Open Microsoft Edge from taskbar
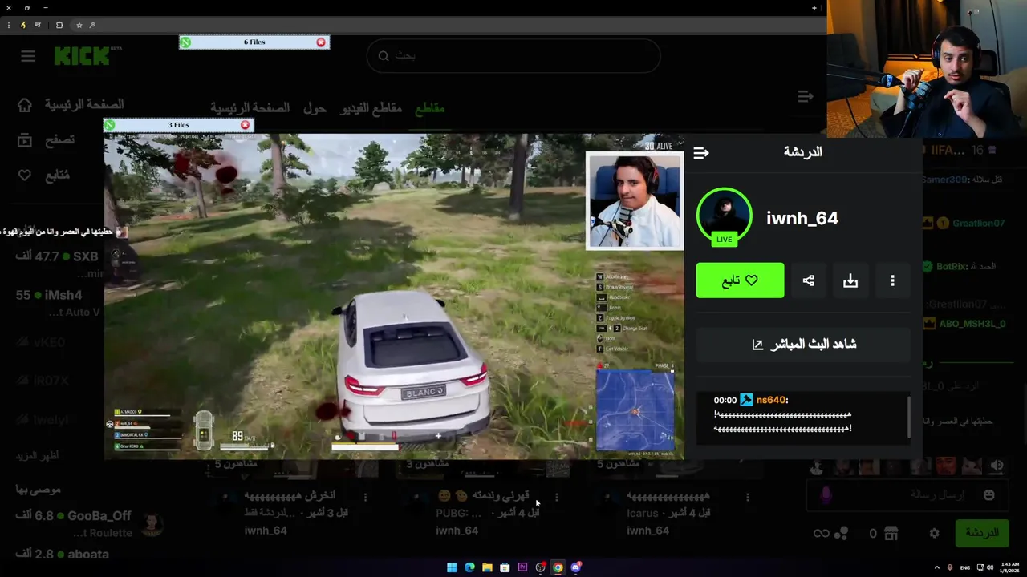Screen dimensions: 1027x577 tap(469, 567)
